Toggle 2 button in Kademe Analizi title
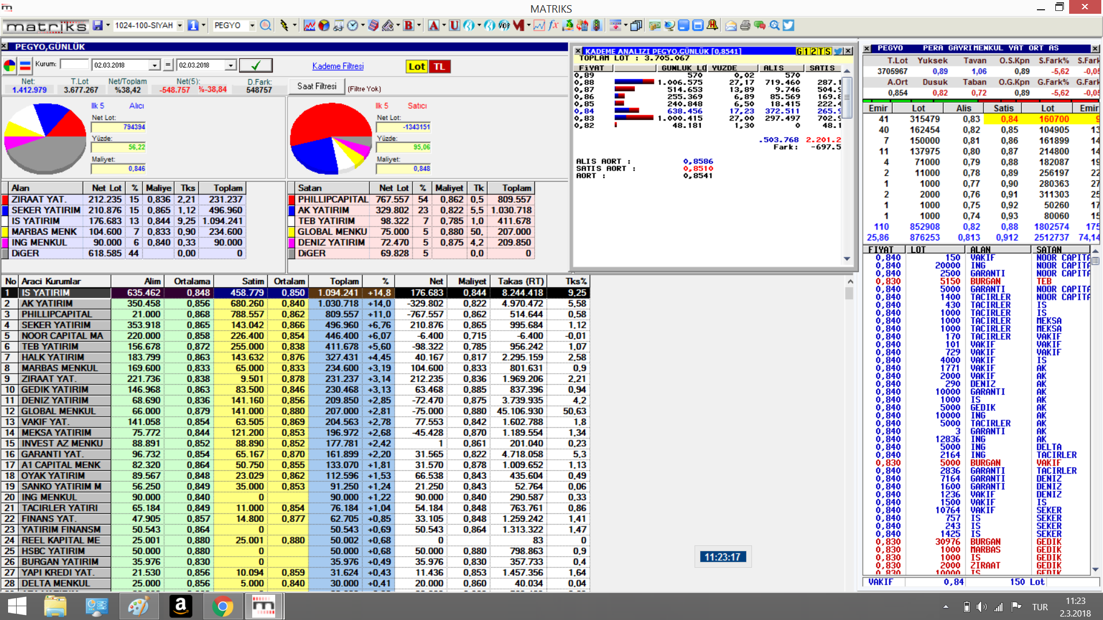Viewport: 1103px width, 620px height. pos(813,51)
